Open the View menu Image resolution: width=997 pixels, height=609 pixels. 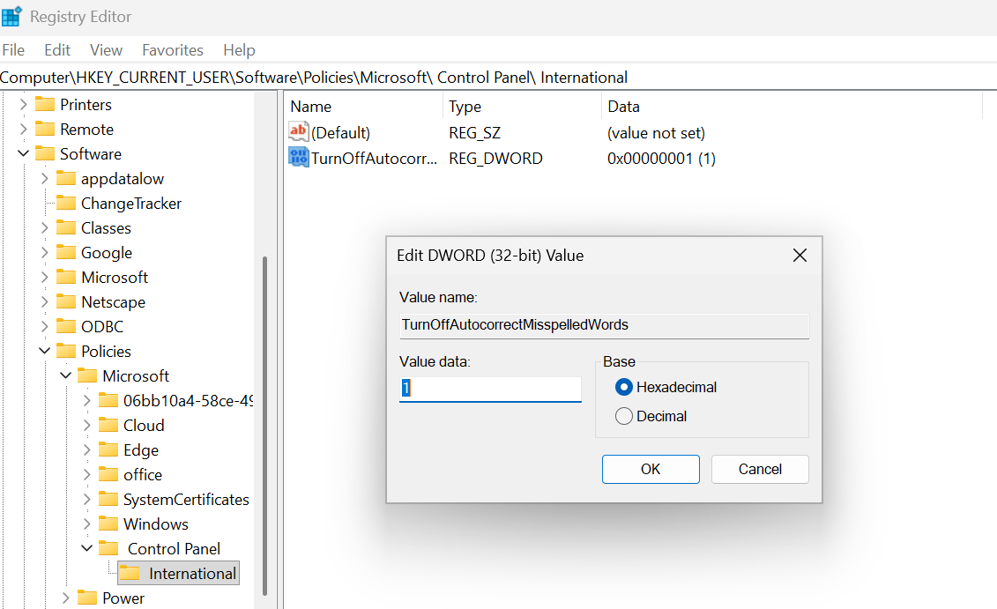click(106, 50)
